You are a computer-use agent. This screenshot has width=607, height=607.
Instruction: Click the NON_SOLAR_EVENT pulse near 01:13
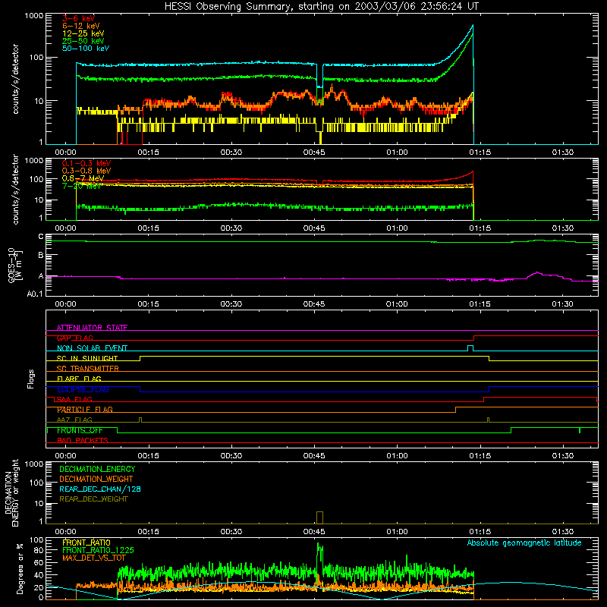click(x=470, y=348)
